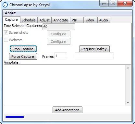The width and height of the screenshot is (135, 124).
Task: Click inside the Annotate text area
Action: (65, 85)
